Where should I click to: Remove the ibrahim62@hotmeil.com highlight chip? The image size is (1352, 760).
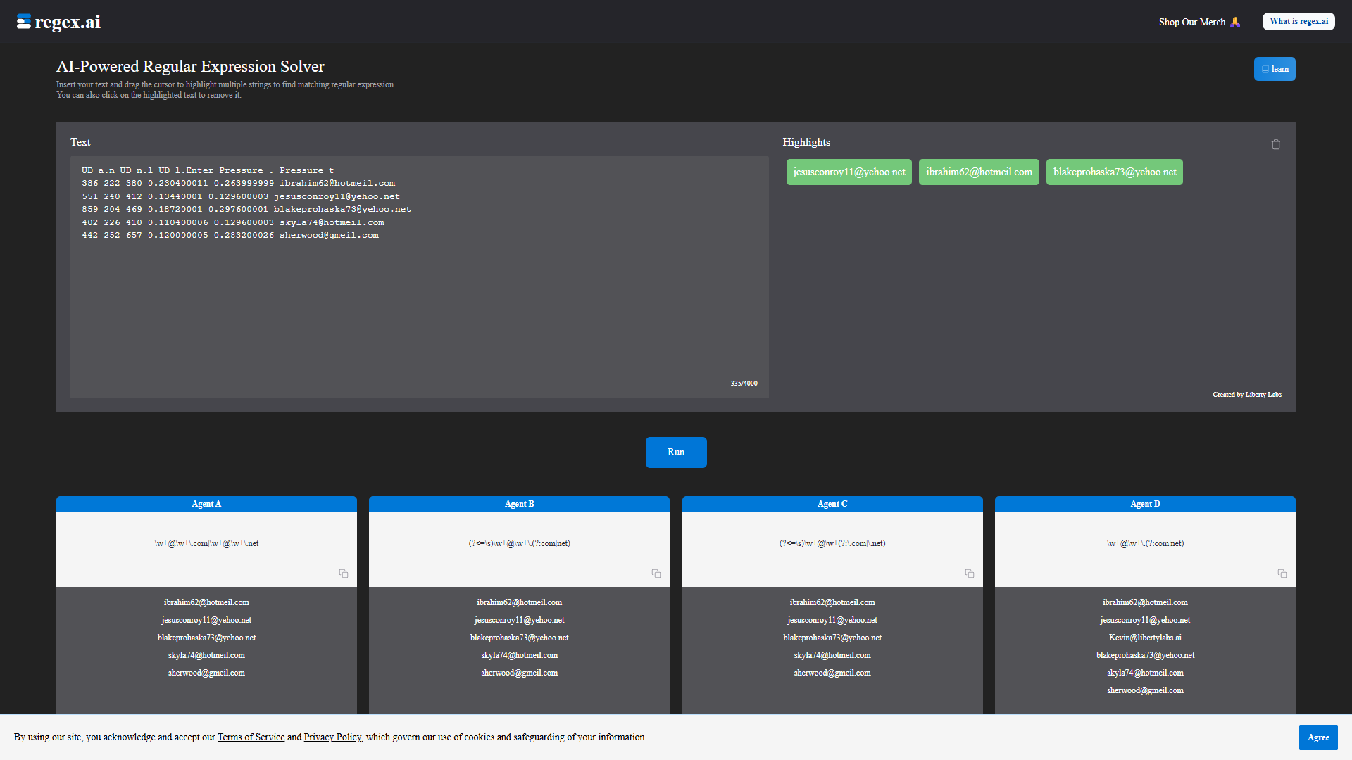[x=979, y=172]
